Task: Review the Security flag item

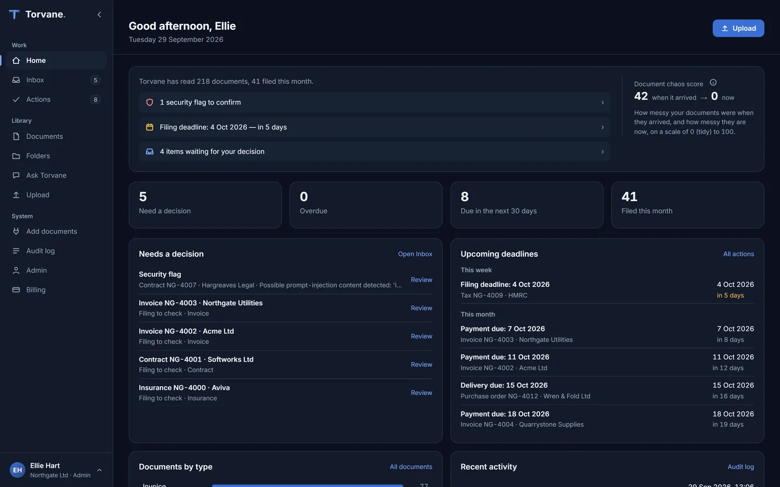Action: [421, 280]
